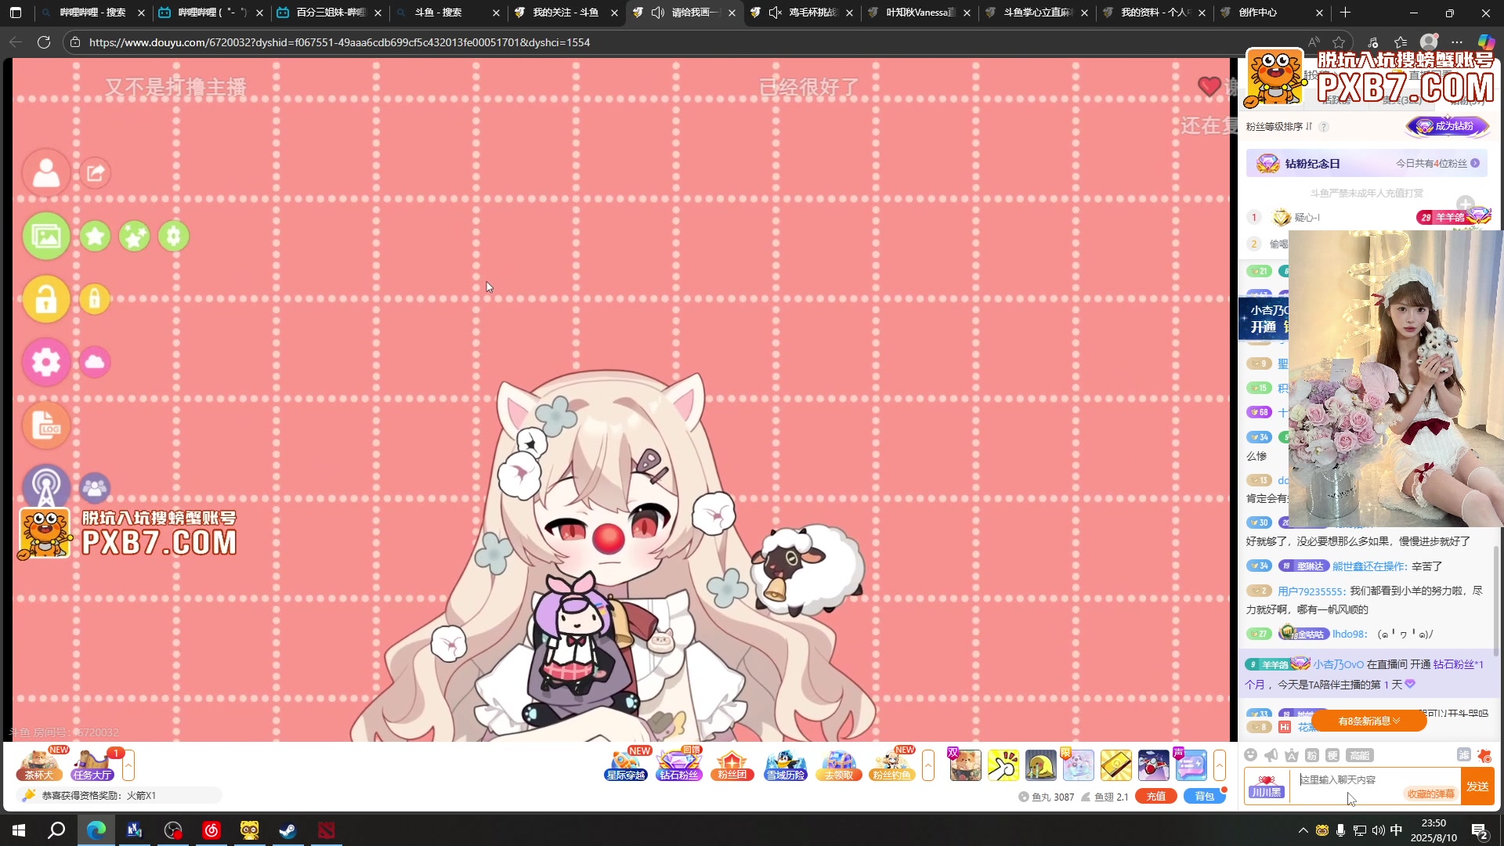Open the 钻粉纪念日 banner arrow

click(x=1475, y=164)
